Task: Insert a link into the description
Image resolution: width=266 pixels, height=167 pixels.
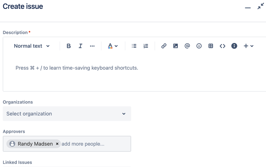Action: pos(163,46)
